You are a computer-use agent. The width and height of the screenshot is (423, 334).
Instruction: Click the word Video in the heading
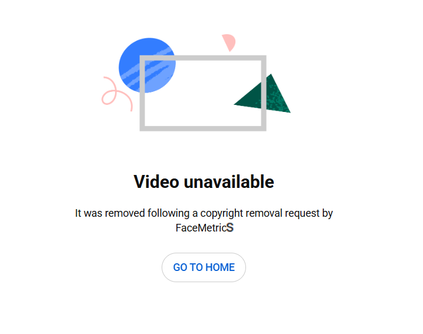156,181
